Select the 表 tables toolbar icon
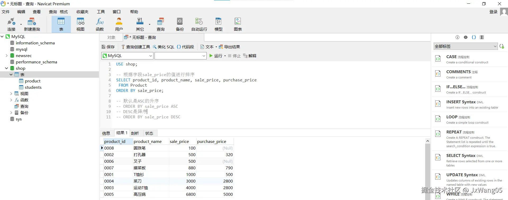This screenshot has width=508, height=200. 61,24
